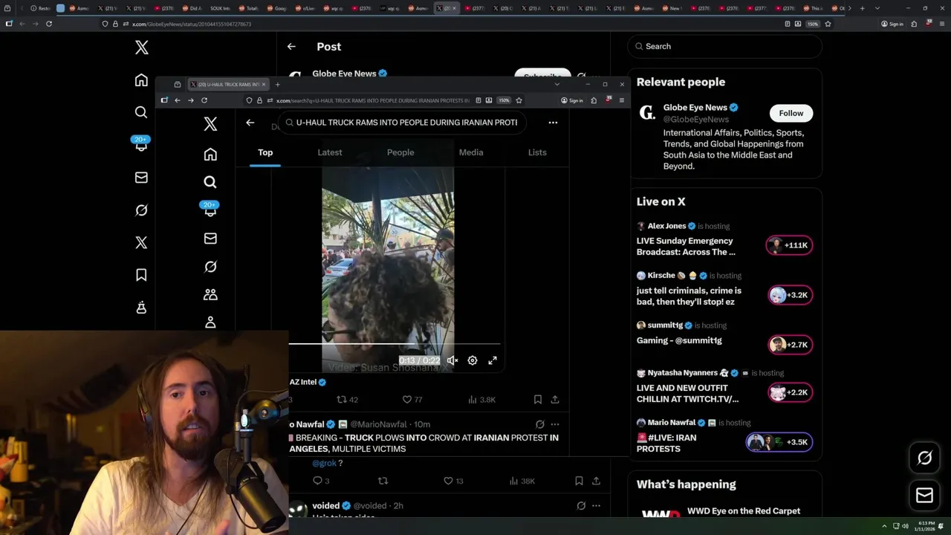Open Communities icon in front window sidebar
Image resolution: width=951 pixels, height=535 pixels.
pyautogui.click(x=210, y=295)
